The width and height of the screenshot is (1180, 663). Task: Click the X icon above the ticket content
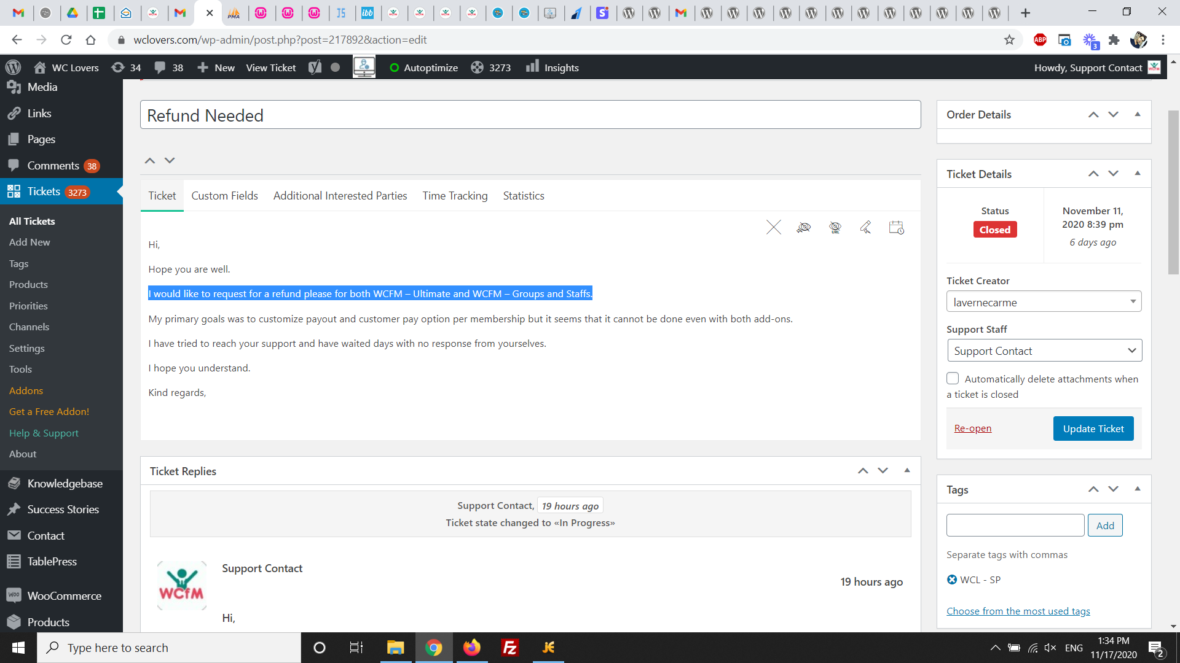point(774,228)
